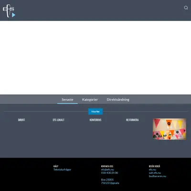Switch to the Senaste tab
This screenshot has height=191, width=191.
(67, 99)
